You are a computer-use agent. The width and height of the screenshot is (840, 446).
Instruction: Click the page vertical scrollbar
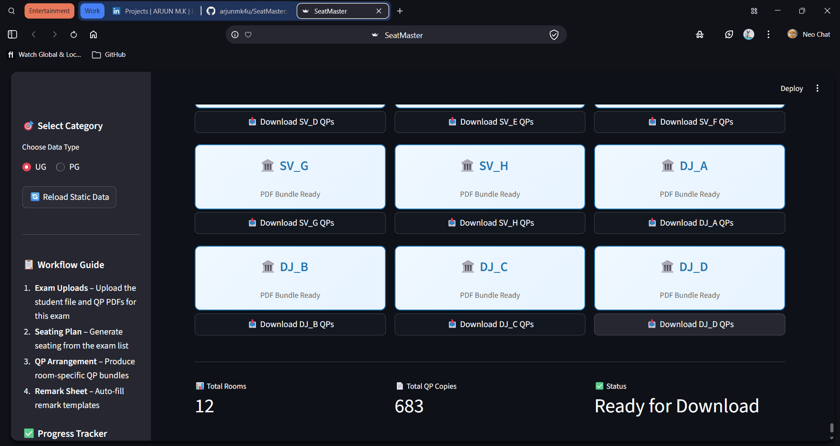click(x=832, y=428)
